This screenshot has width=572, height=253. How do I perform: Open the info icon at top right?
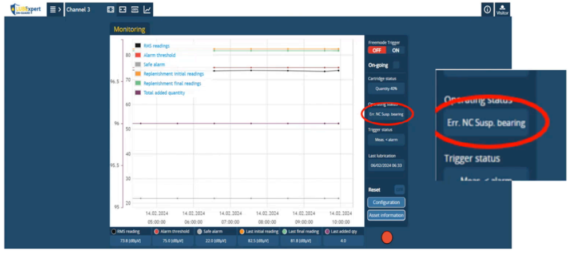(x=487, y=10)
